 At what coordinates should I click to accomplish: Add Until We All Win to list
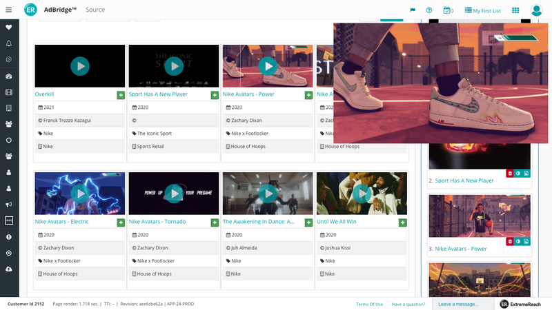402,223
